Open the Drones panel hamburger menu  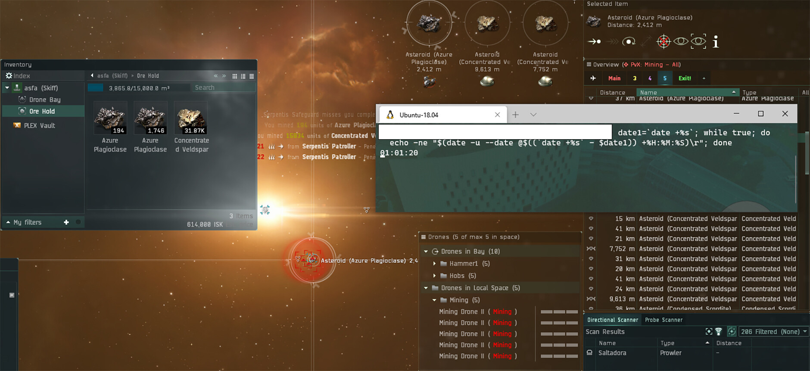coord(424,237)
